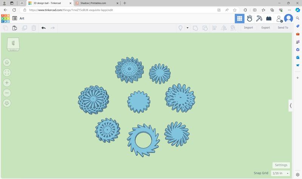Image resolution: width=302 pixels, height=179 pixels.
Task: Click the tinkercad.com address bar URL
Action: tap(71, 10)
